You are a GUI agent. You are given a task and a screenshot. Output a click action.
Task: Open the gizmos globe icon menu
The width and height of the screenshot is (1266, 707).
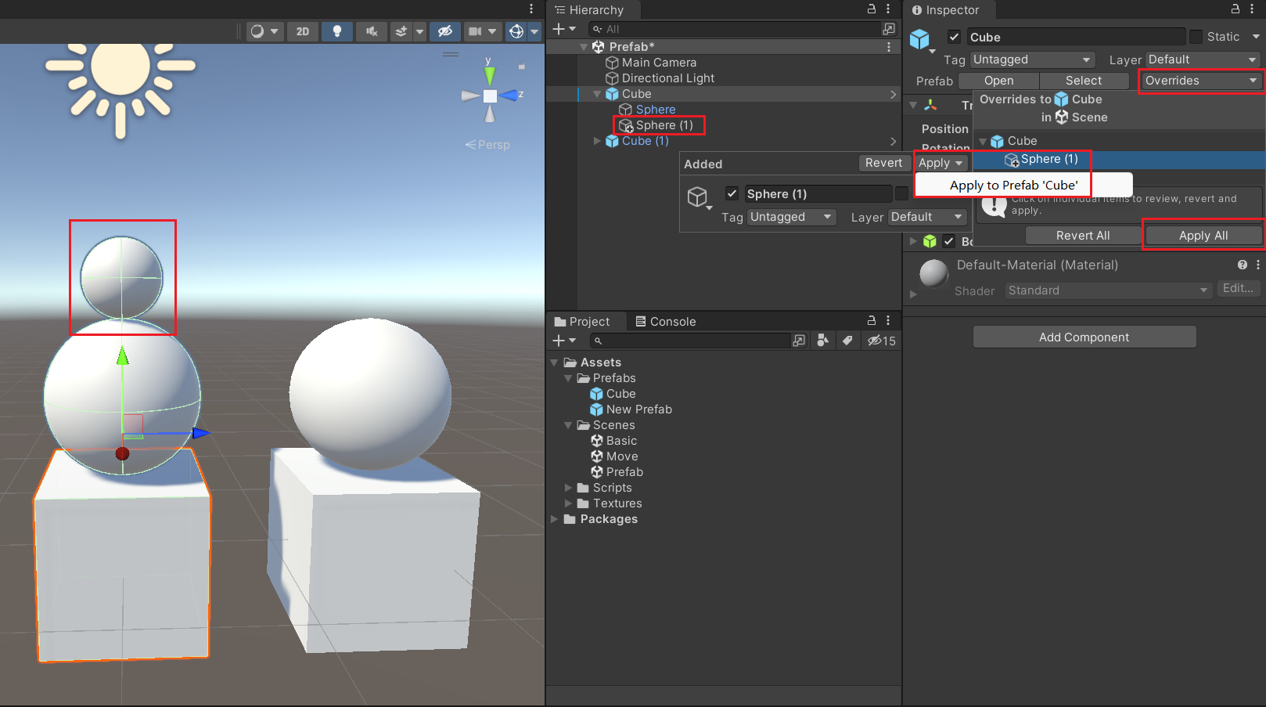[x=516, y=31]
